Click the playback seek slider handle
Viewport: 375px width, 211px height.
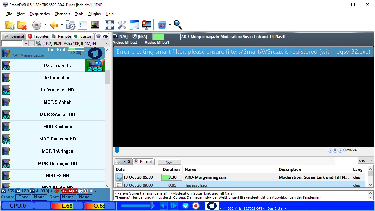117,150
